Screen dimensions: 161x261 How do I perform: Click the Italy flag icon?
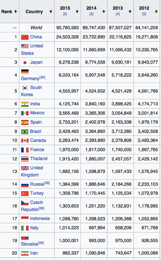click(x=25, y=228)
